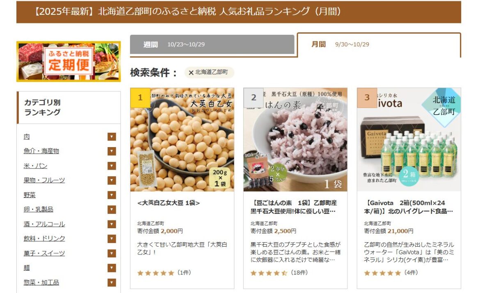Open the 菓子・スイーツ category link

[44, 253]
